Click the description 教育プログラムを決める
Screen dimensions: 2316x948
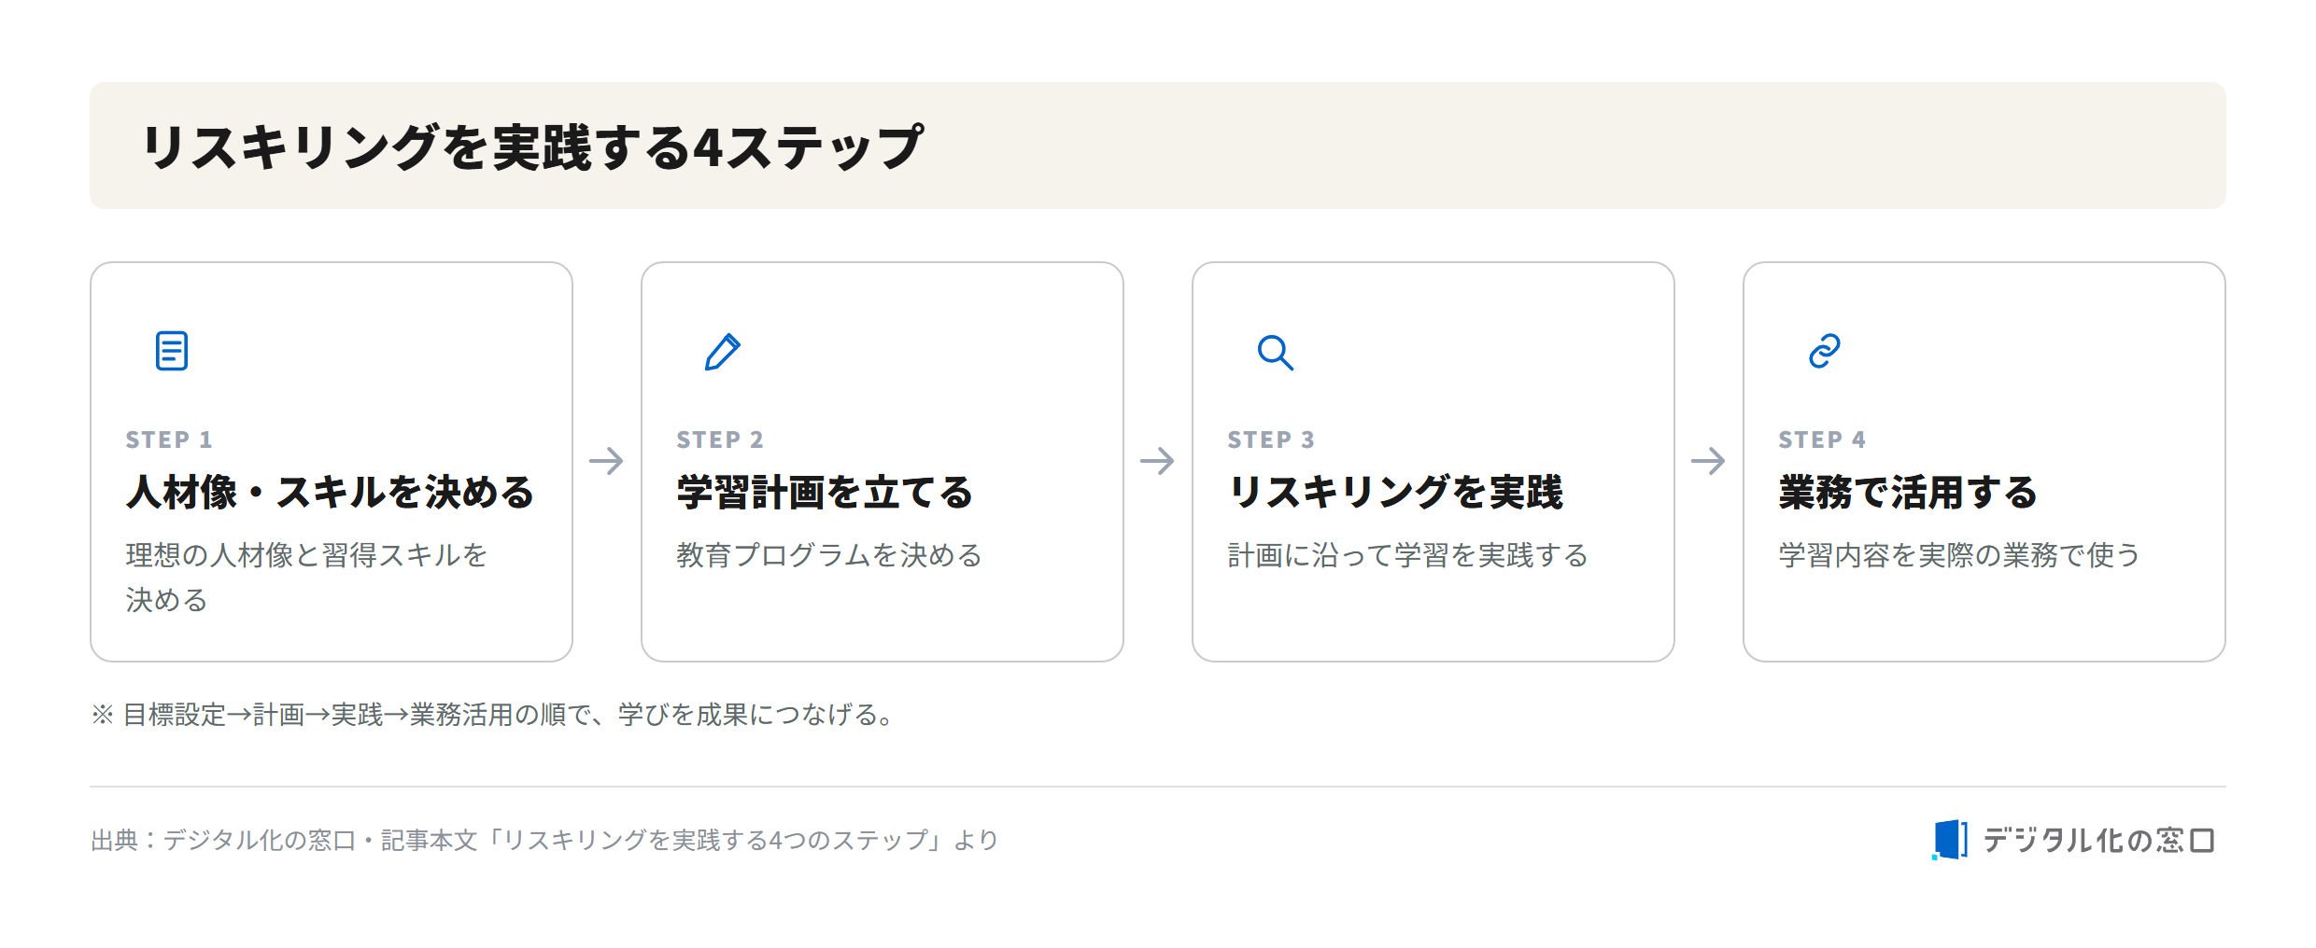(829, 555)
